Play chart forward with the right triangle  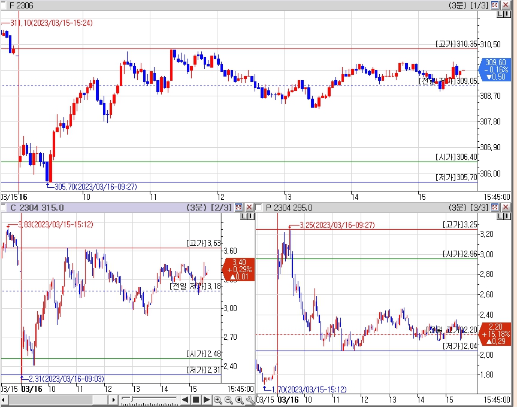click(x=207, y=400)
